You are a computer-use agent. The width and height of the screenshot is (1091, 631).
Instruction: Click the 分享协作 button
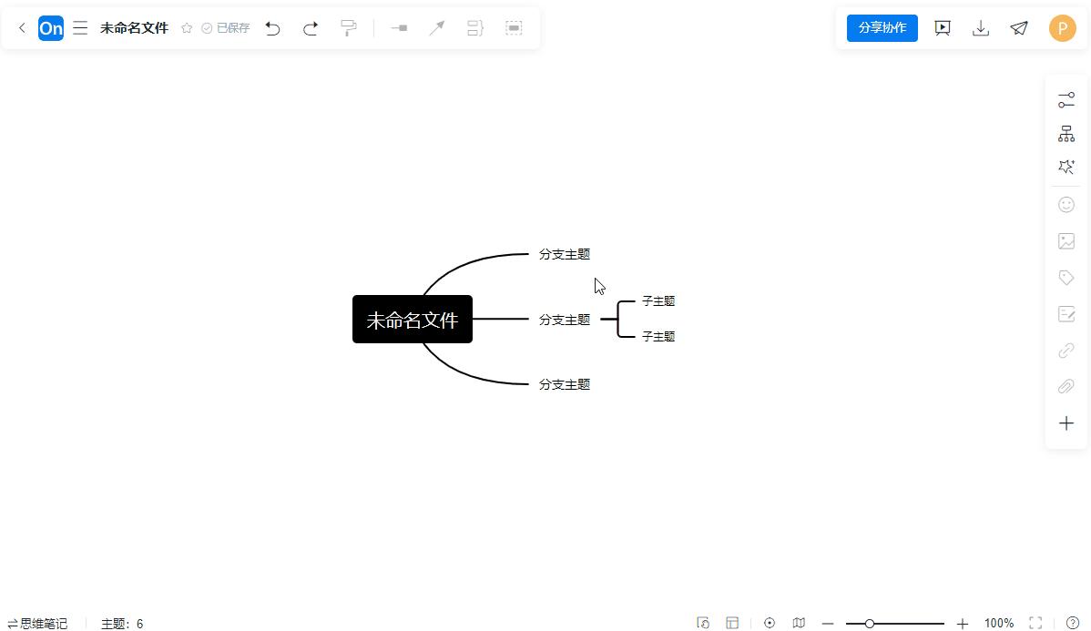click(x=882, y=28)
